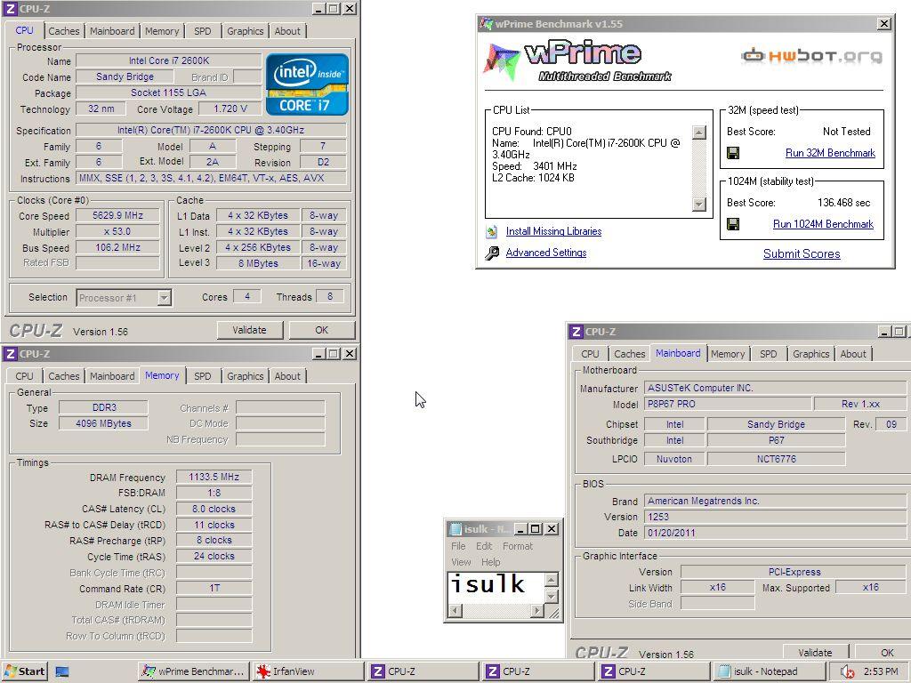Click the CPU List scroll up arrow
Image resolution: width=911 pixels, height=683 pixels.
tap(699, 133)
